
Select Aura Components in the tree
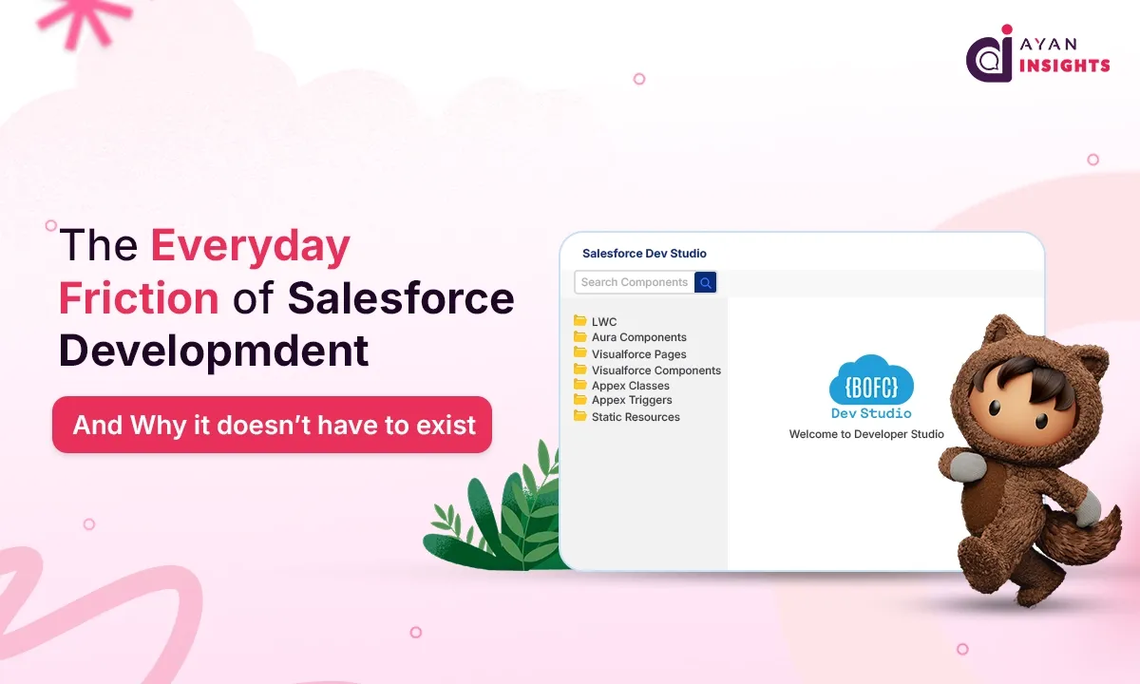click(x=639, y=337)
